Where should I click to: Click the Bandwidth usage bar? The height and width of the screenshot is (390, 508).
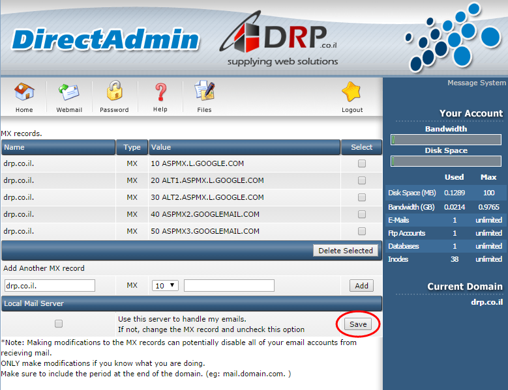[x=447, y=139]
